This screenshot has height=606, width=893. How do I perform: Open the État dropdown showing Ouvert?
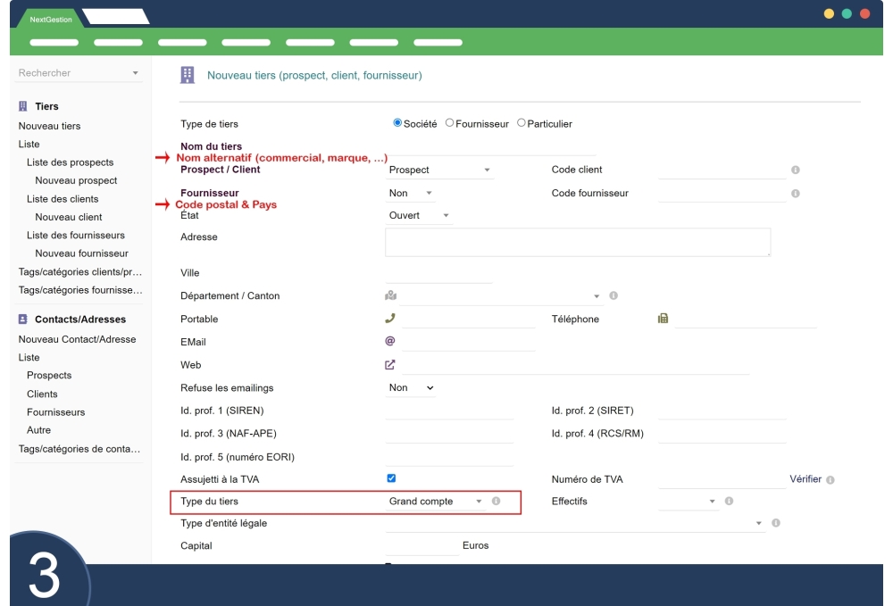pyautogui.click(x=420, y=216)
